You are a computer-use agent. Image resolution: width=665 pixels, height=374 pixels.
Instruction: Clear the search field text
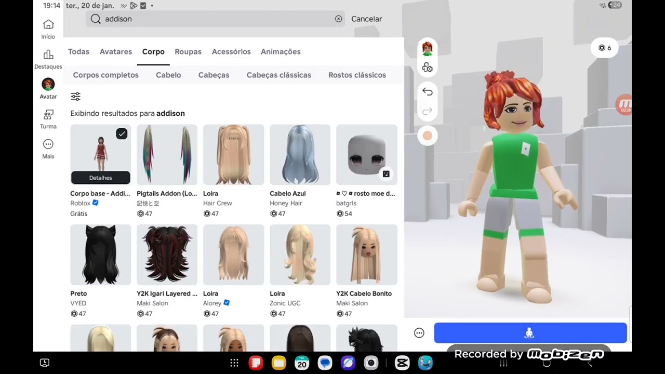339,19
